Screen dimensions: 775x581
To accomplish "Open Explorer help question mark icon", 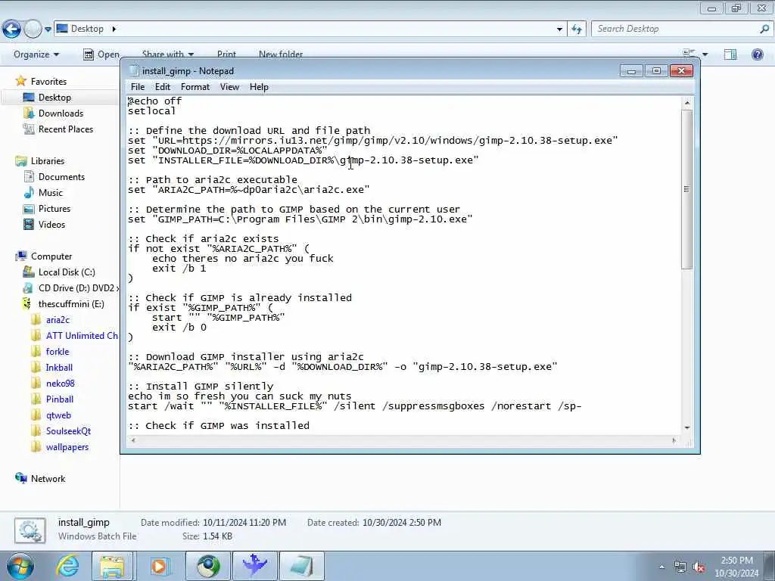I will [x=757, y=54].
